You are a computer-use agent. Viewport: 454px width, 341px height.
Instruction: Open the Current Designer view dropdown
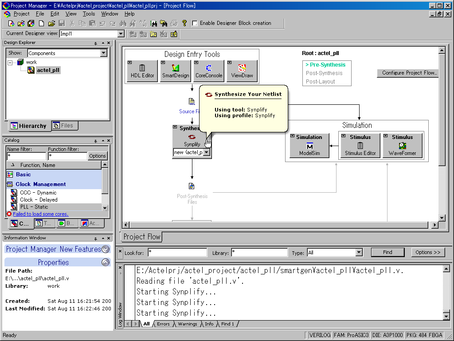click(x=121, y=34)
